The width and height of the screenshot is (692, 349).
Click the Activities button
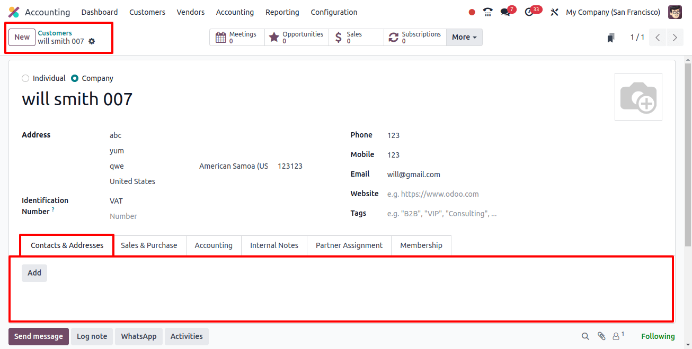187,336
